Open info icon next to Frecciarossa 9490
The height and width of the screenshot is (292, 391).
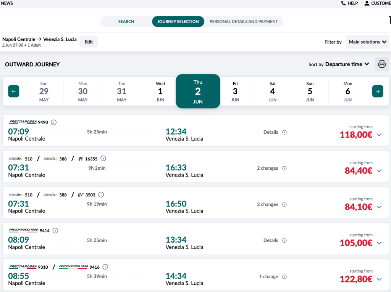click(53, 122)
